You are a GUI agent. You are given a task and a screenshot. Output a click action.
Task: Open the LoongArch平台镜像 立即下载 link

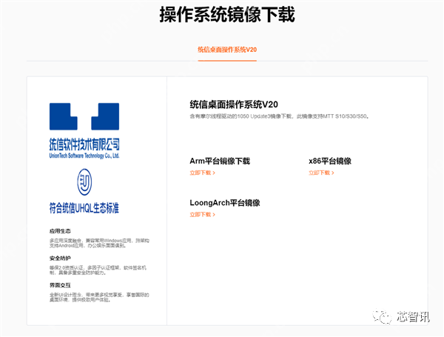coord(203,215)
